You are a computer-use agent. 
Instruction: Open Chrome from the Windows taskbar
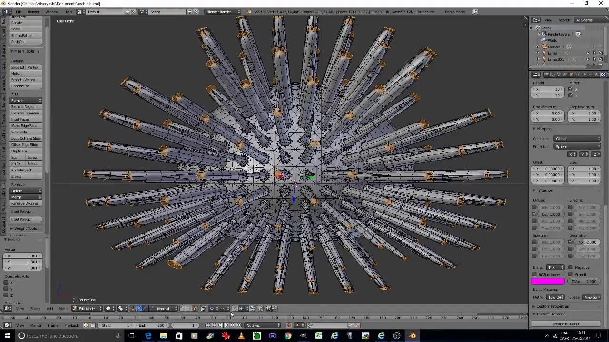(288, 336)
